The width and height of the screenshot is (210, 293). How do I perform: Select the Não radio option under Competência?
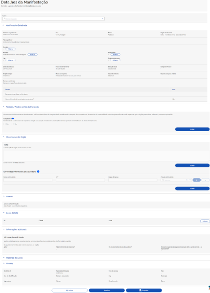(x=13, y=124)
